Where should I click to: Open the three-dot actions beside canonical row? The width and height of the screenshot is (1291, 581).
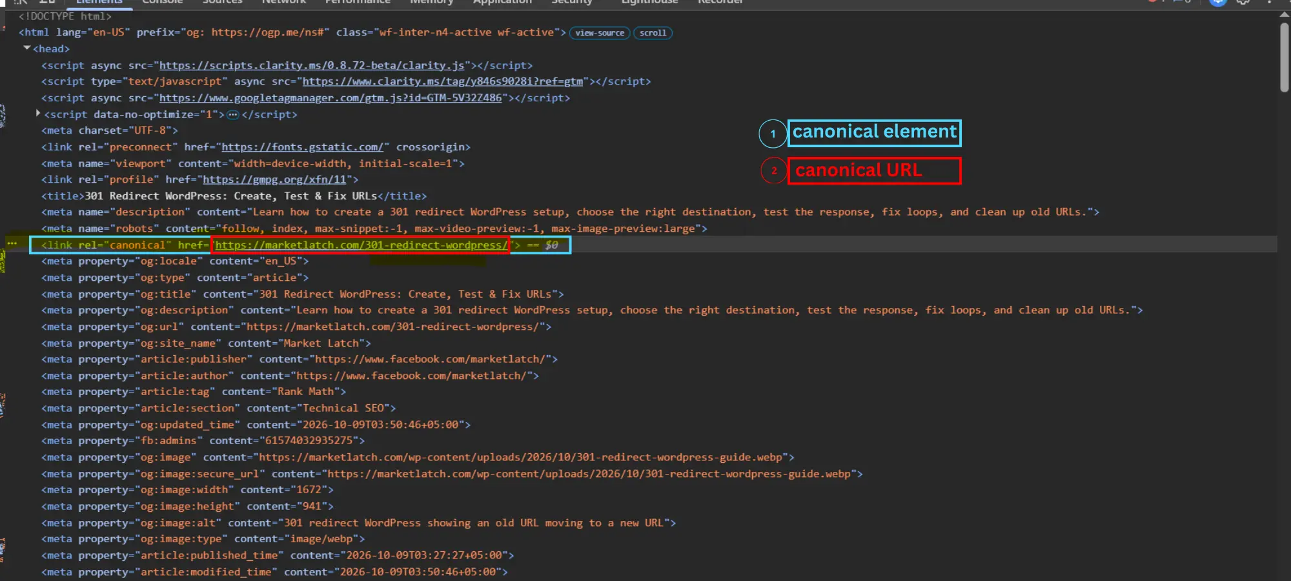coord(12,243)
